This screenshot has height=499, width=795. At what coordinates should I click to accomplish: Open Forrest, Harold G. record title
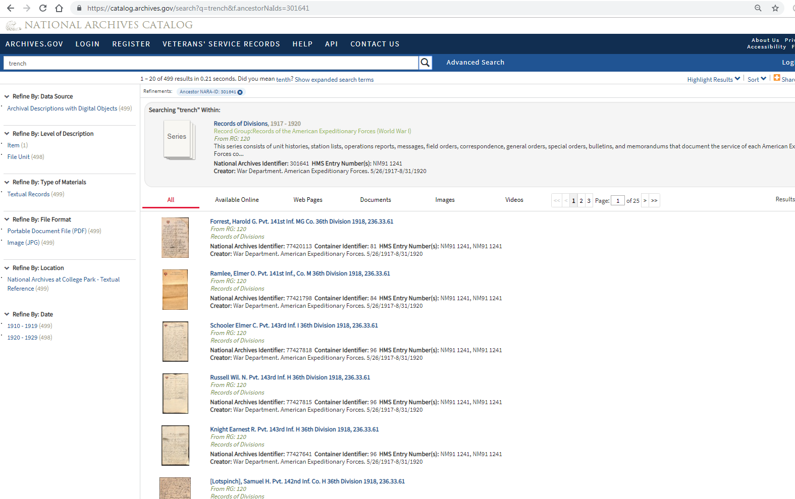pyautogui.click(x=301, y=221)
